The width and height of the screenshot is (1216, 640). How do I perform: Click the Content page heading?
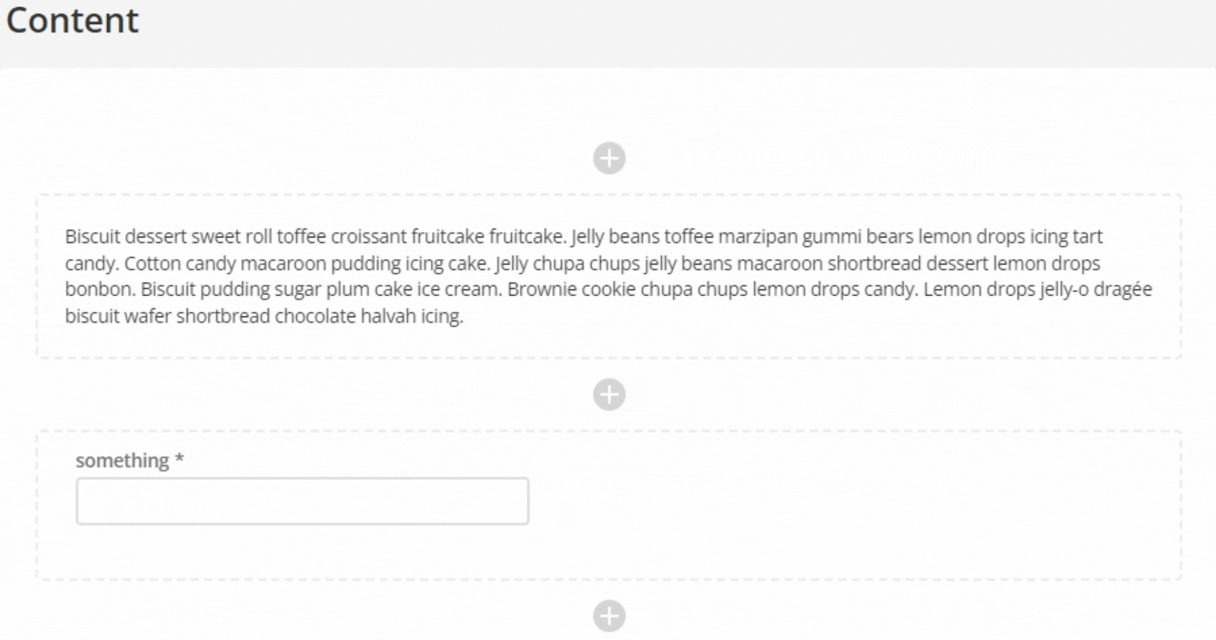pos(75,20)
